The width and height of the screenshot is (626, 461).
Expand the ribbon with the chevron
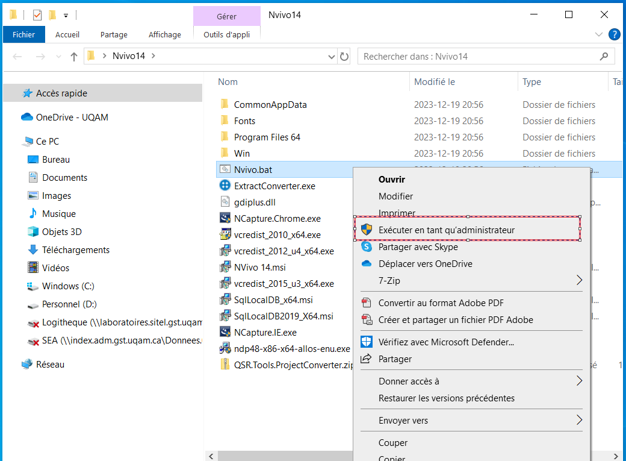pos(598,34)
